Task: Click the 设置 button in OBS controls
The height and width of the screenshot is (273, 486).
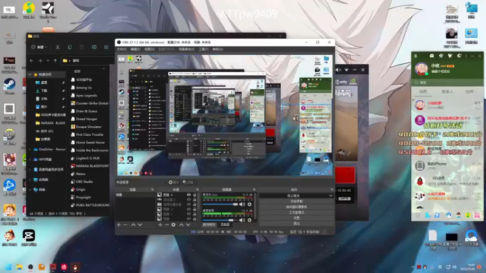Action: coord(296,218)
